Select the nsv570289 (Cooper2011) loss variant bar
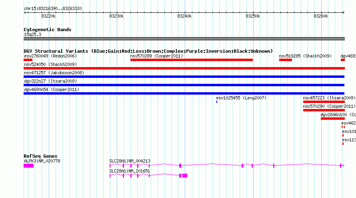The height and width of the screenshot is (198, 356). pos(191,60)
